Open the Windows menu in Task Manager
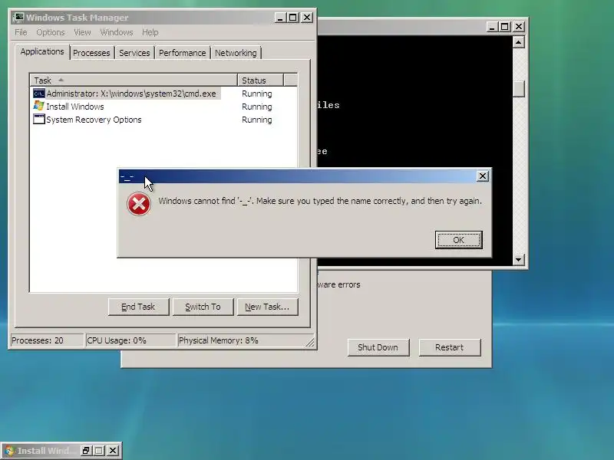The width and height of the screenshot is (614, 460). [117, 32]
